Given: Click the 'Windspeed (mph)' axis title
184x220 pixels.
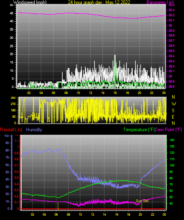Looking at the screenshot, I should click(x=30, y=2).
